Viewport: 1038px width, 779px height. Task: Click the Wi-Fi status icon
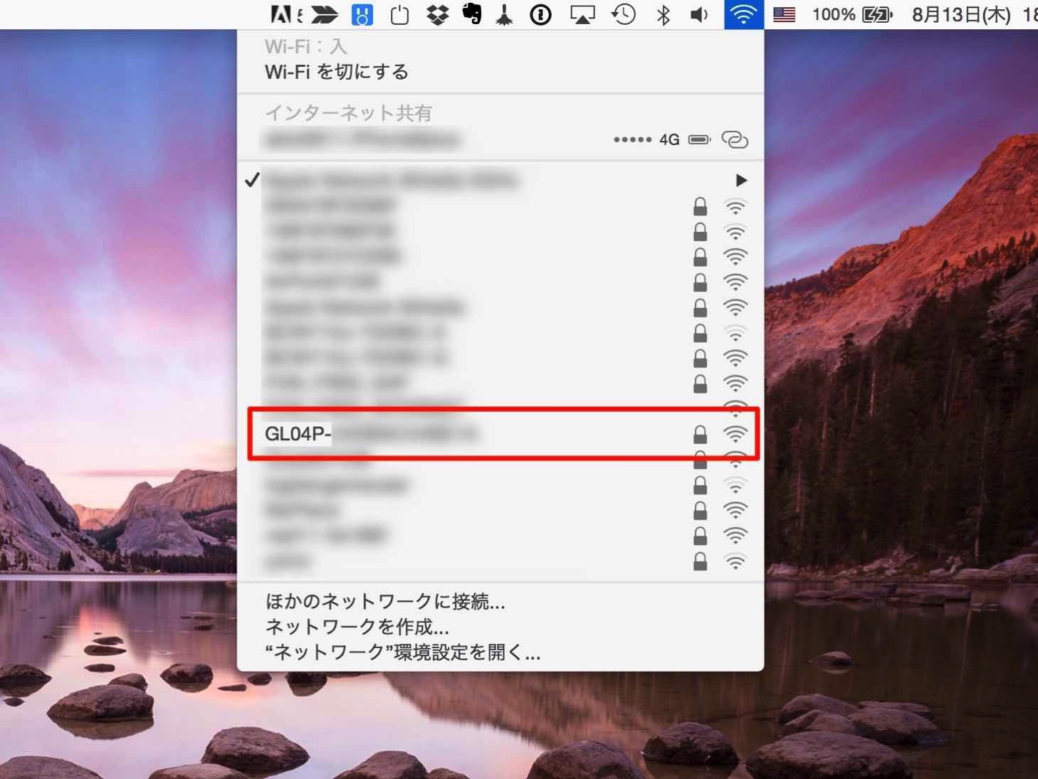[743, 14]
